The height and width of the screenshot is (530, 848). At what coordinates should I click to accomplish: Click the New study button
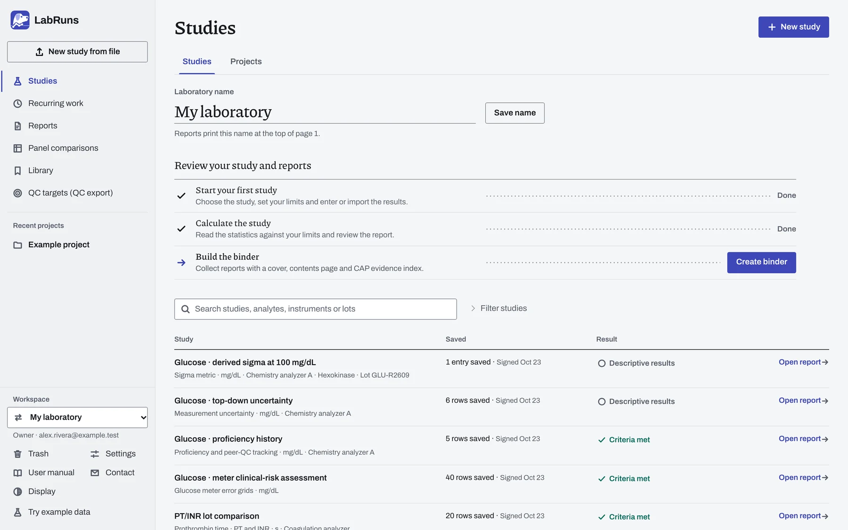(x=793, y=27)
